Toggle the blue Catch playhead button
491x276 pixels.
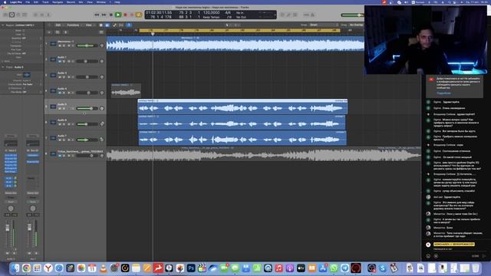click(129, 25)
